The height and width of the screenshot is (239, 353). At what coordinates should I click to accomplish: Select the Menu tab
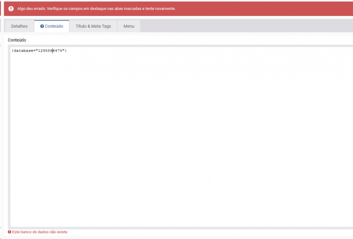128,26
